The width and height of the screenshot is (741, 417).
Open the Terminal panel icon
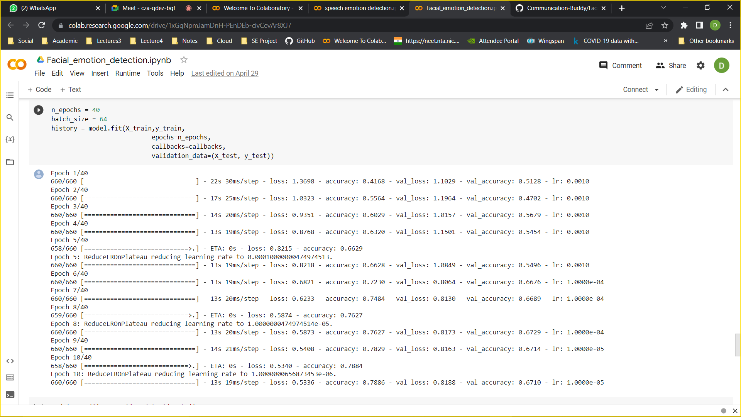click(x=10, y=395)
